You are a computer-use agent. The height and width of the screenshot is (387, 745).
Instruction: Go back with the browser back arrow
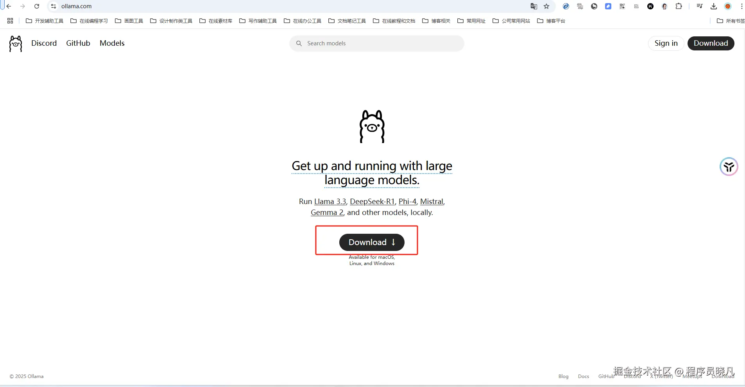click(x=9, y=6)
